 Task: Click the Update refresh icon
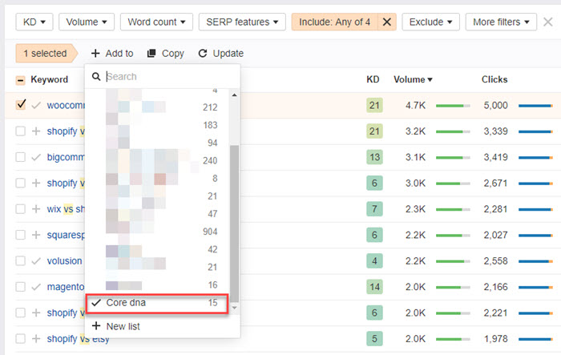pyautogui.click(x=203, y=54)
